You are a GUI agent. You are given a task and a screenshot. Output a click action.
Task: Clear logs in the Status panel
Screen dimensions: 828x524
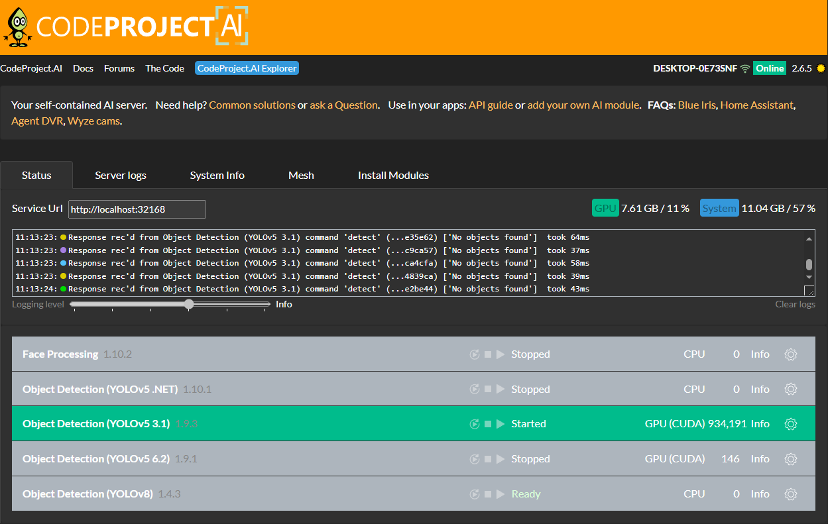pyautogui.click(x=795, y=304)
